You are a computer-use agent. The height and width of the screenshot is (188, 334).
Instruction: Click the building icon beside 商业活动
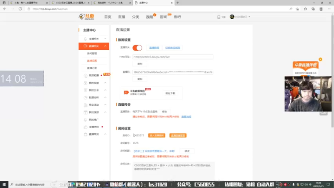click(86, 105)
